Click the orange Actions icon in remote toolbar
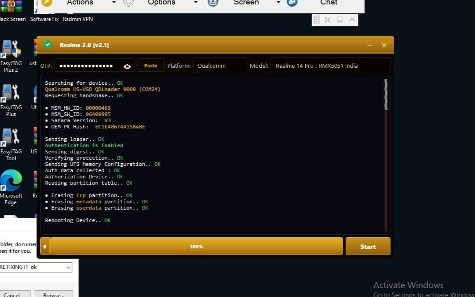475x297 pixels. pos(46,3)
